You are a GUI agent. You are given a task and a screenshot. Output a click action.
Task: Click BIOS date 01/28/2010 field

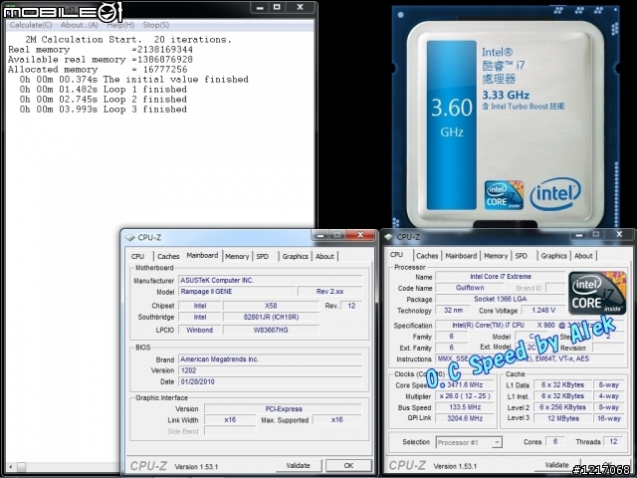point(270,381)
